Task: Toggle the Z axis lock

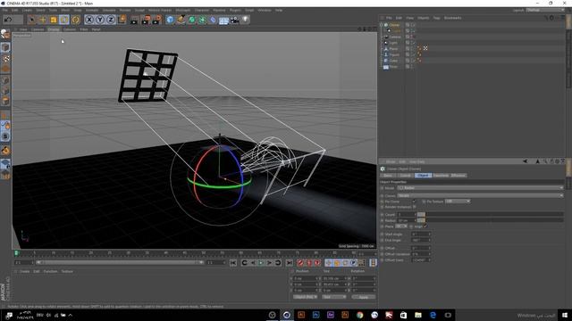Action: coord(111,20)
